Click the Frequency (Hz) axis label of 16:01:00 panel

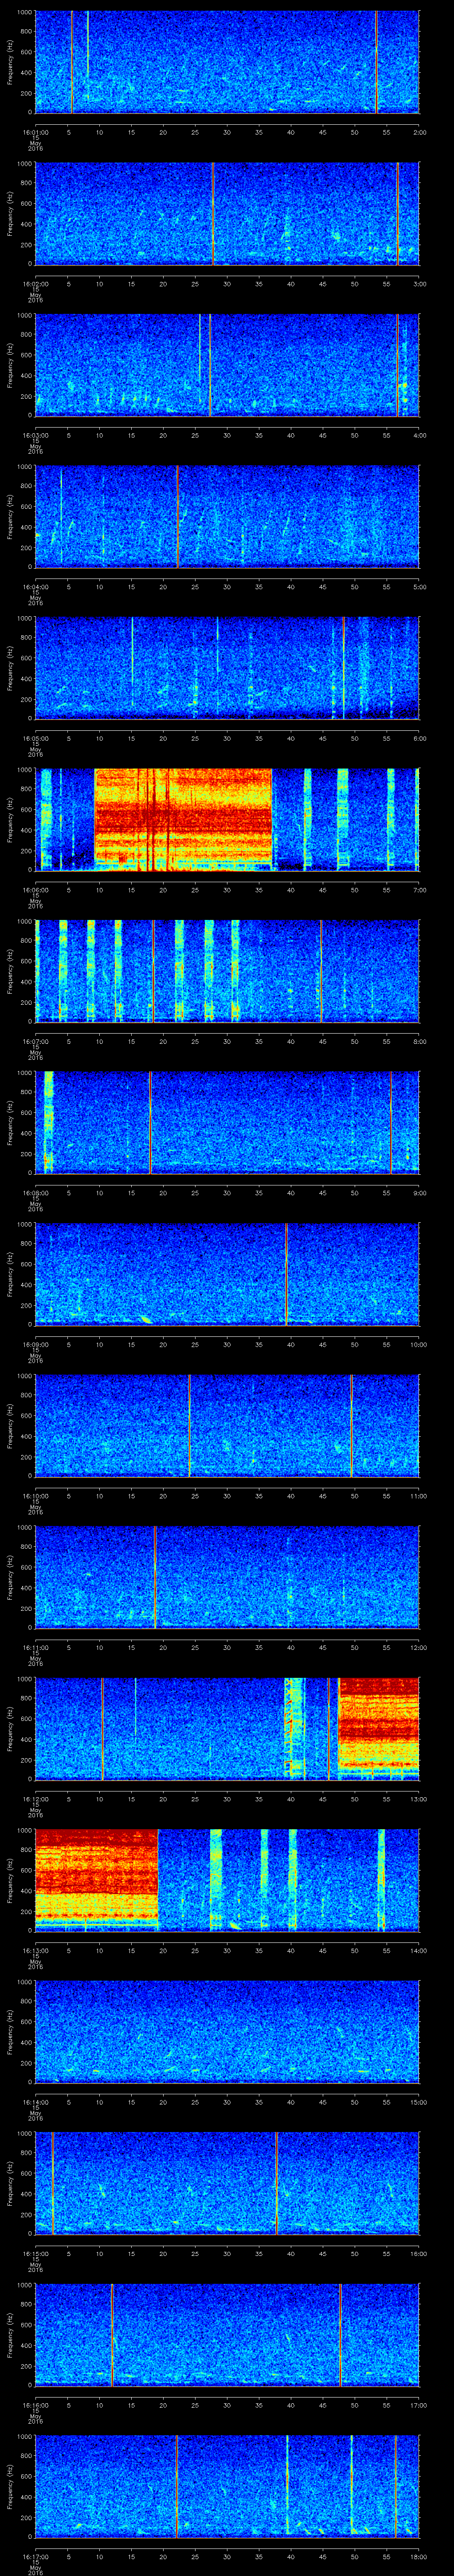(10, 62)
